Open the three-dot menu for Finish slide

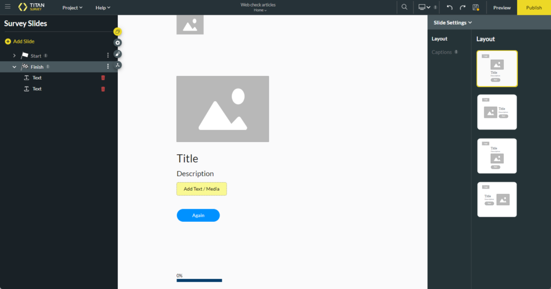(108, 67)
